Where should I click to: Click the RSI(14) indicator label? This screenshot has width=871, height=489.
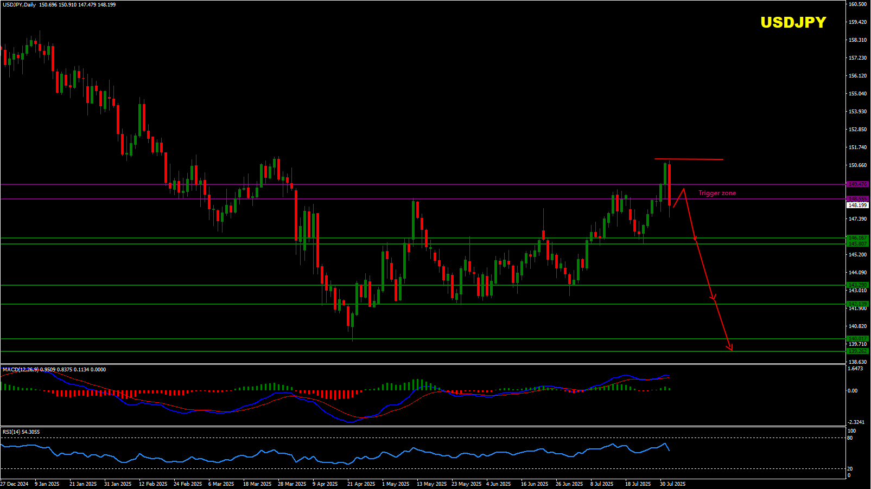point(12,432)
